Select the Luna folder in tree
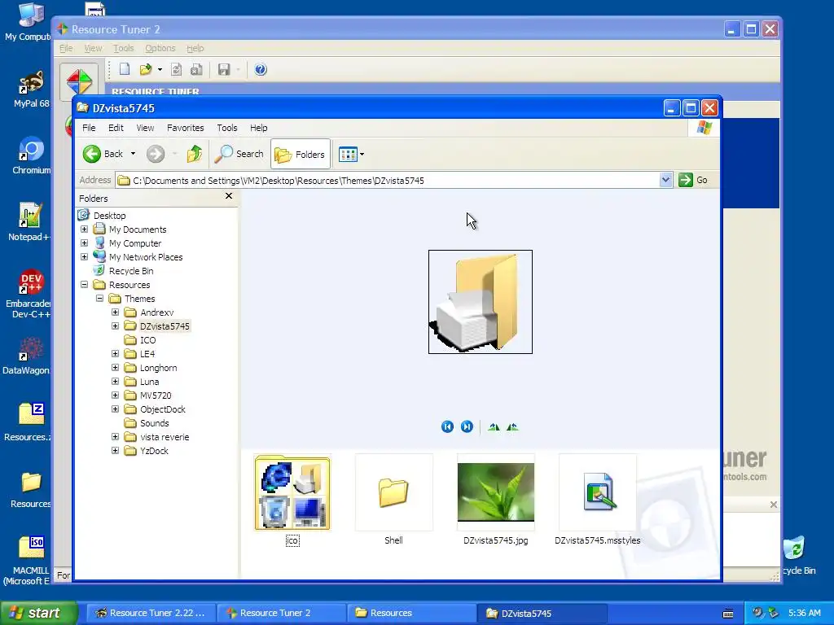The width and height of the screenshot is (834, 625). (x=149, y=382)
